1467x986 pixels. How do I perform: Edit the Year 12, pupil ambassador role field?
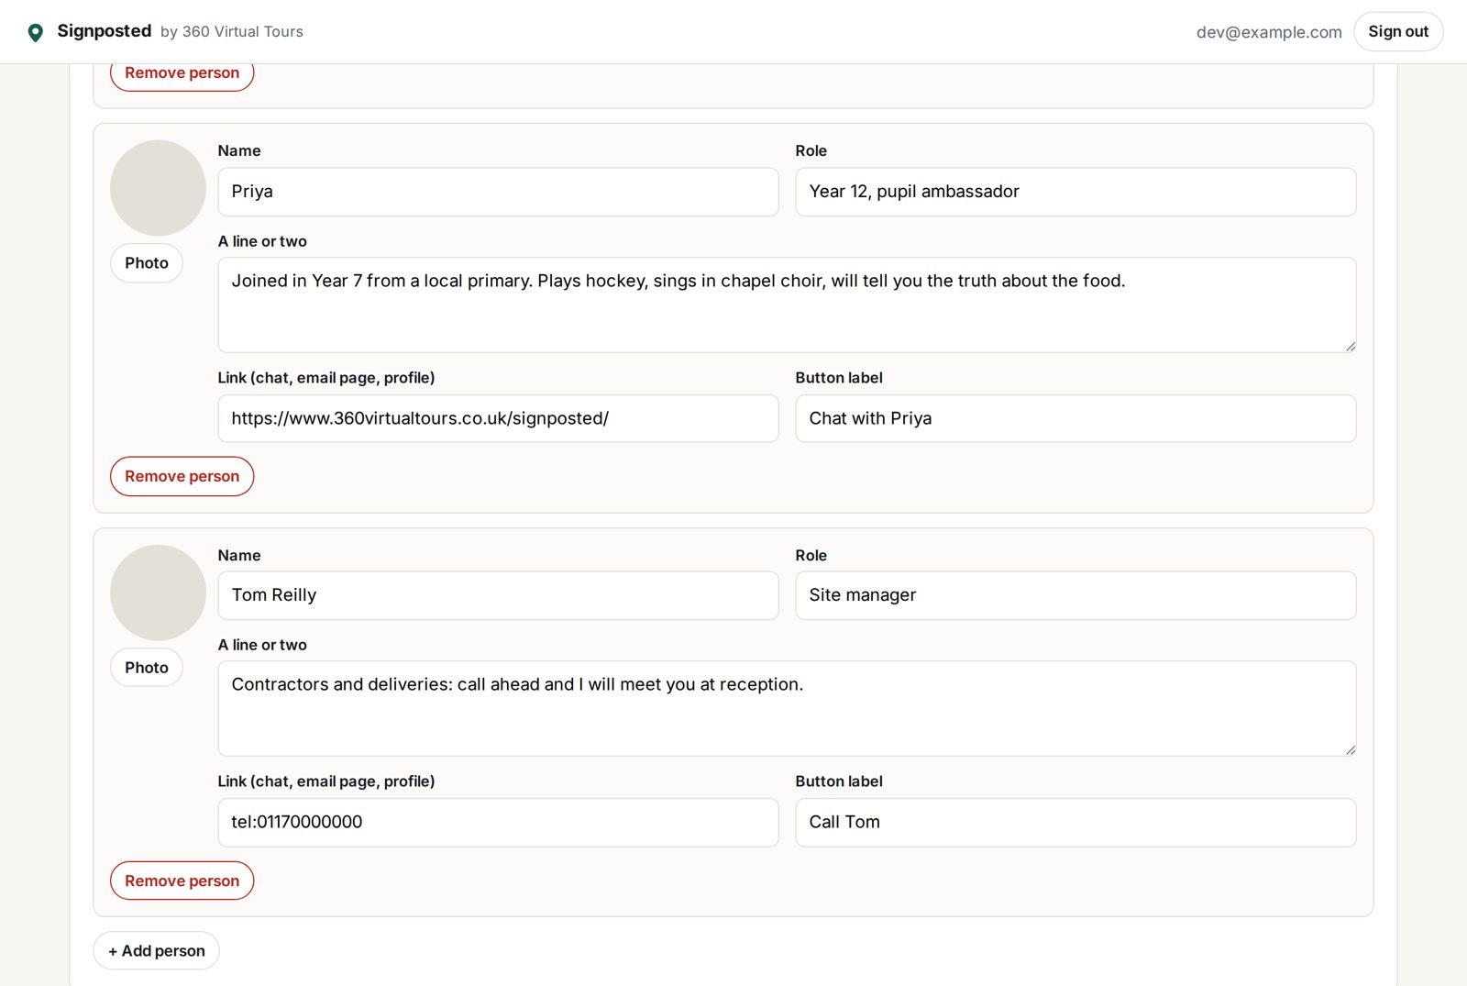pyautogui.click(x=1075, y=192)
